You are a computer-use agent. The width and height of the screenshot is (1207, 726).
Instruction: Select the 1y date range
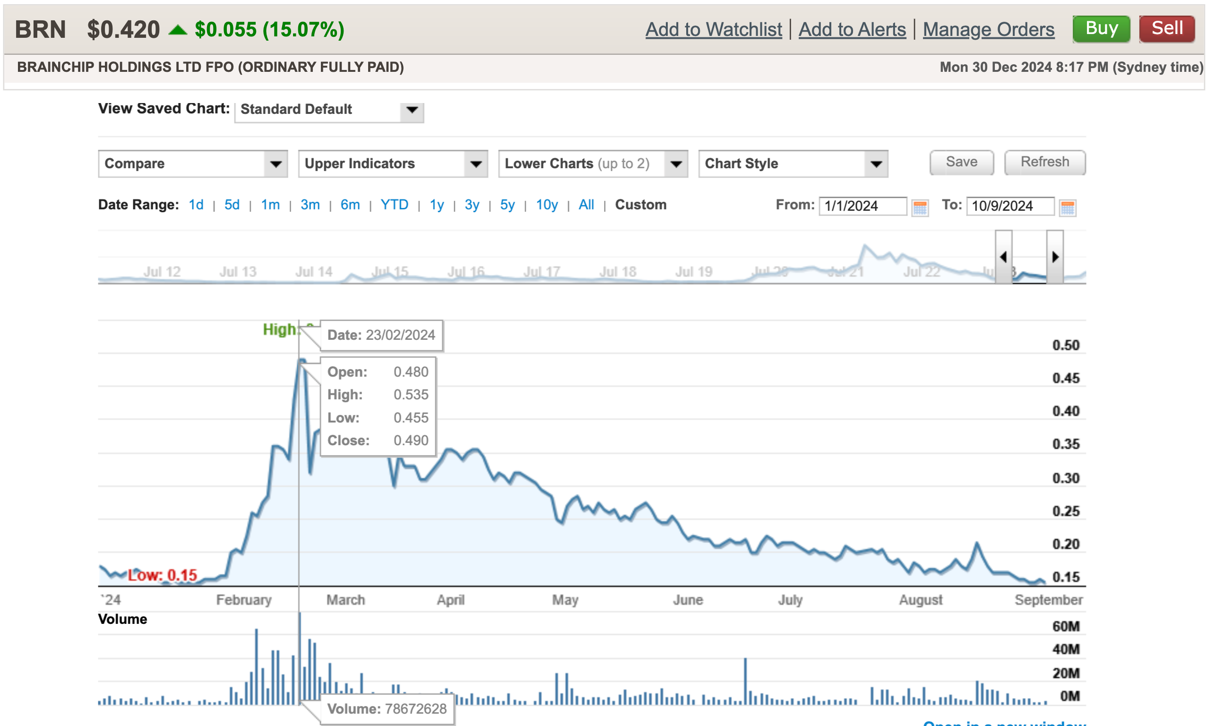click(x=437, y=205)
